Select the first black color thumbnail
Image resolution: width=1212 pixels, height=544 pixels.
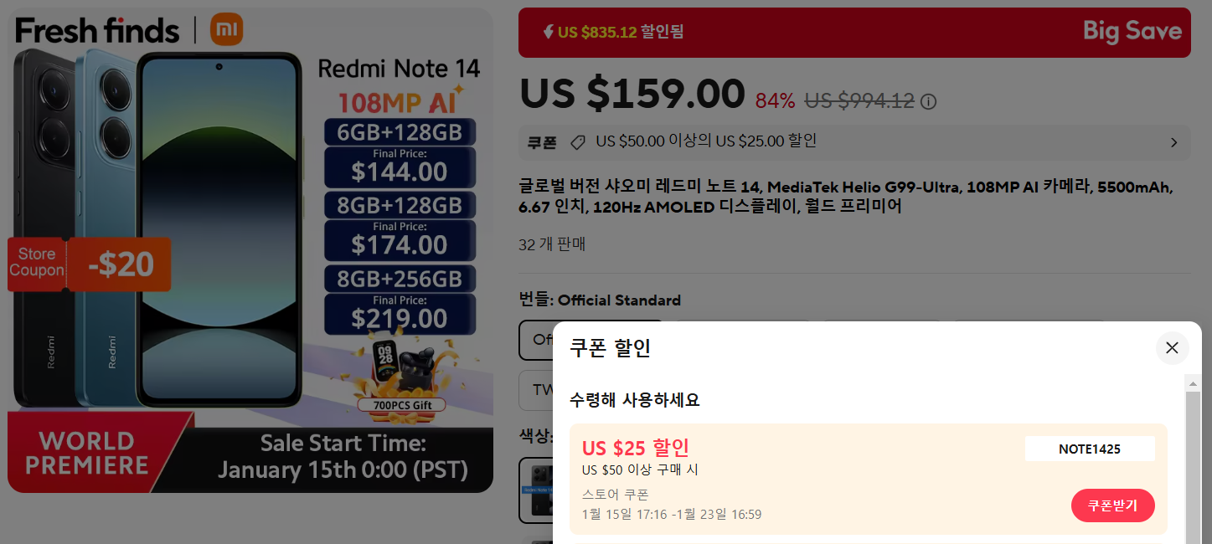536,489
